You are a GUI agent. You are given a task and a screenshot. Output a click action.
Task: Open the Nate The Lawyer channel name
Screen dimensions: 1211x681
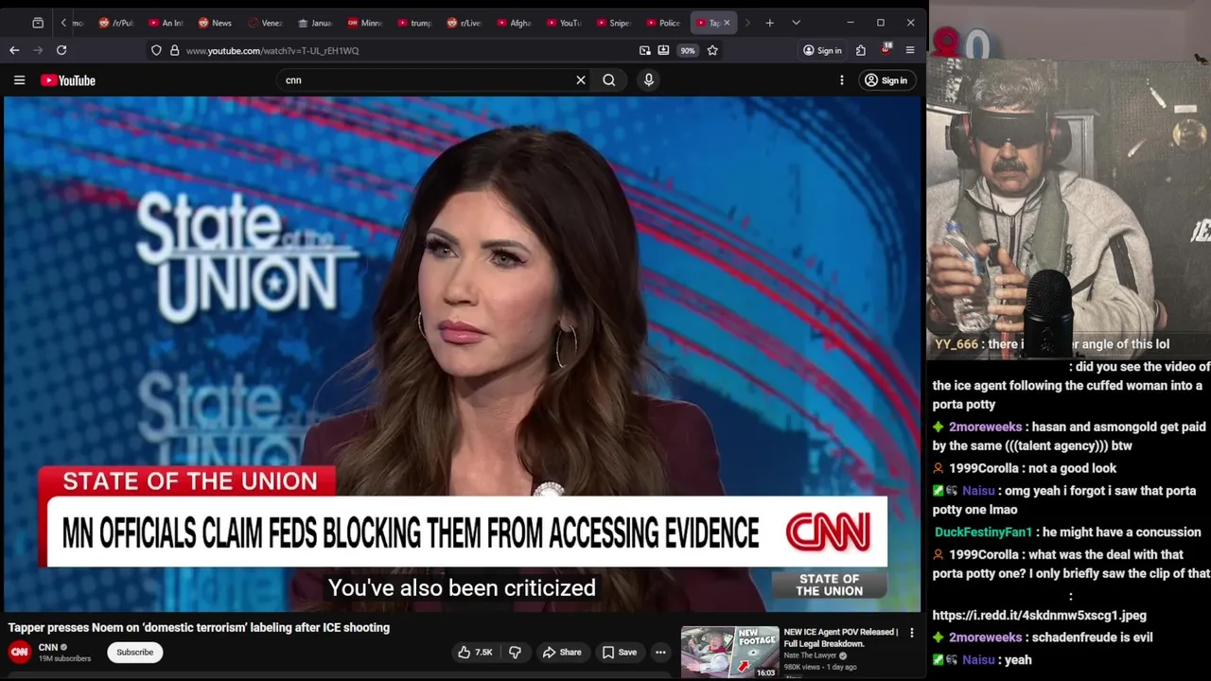pyautogui.click(x=811, y=655)
